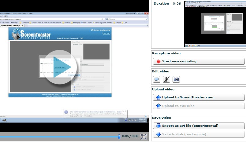Click Save to disk (.swf movie)

(199, 134)
